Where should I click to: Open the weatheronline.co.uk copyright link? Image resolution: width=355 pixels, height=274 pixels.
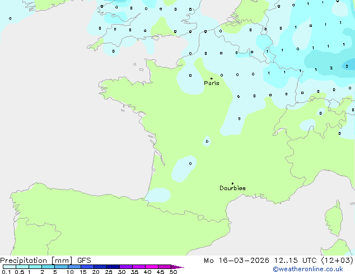(x=308, y=269)
